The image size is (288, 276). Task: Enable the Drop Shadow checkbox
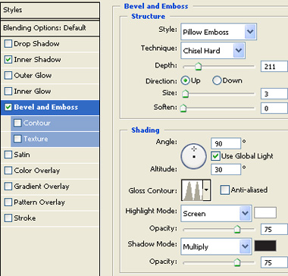click(8, 44)
